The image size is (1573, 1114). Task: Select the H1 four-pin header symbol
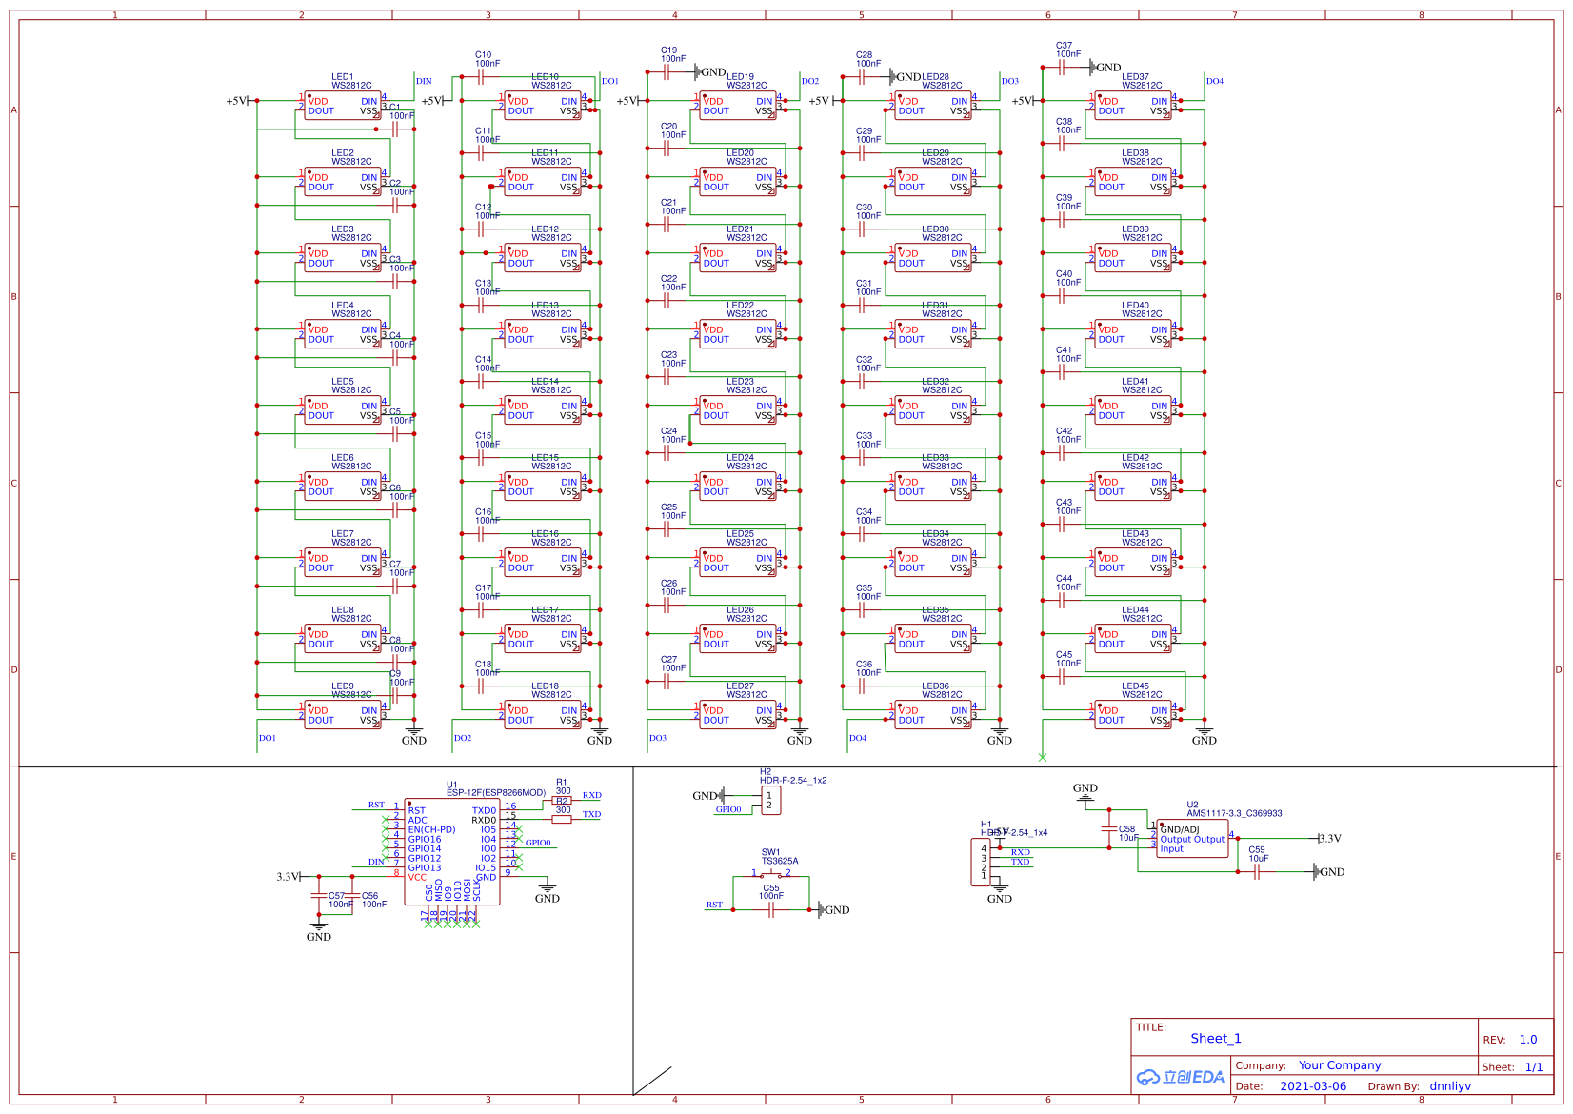981,862
